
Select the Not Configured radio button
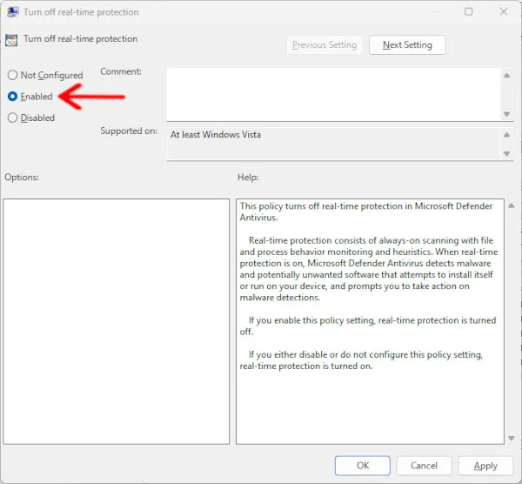click(x=13, y=76)
